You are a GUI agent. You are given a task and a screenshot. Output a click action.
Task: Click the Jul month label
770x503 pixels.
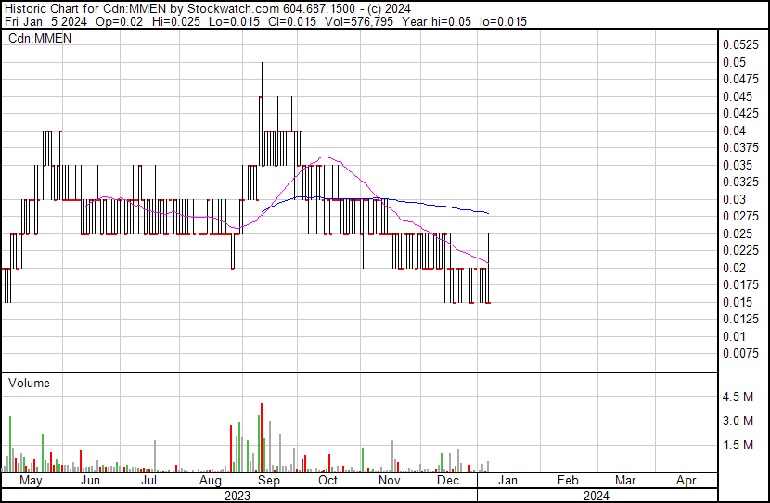[x=148, y=481]
